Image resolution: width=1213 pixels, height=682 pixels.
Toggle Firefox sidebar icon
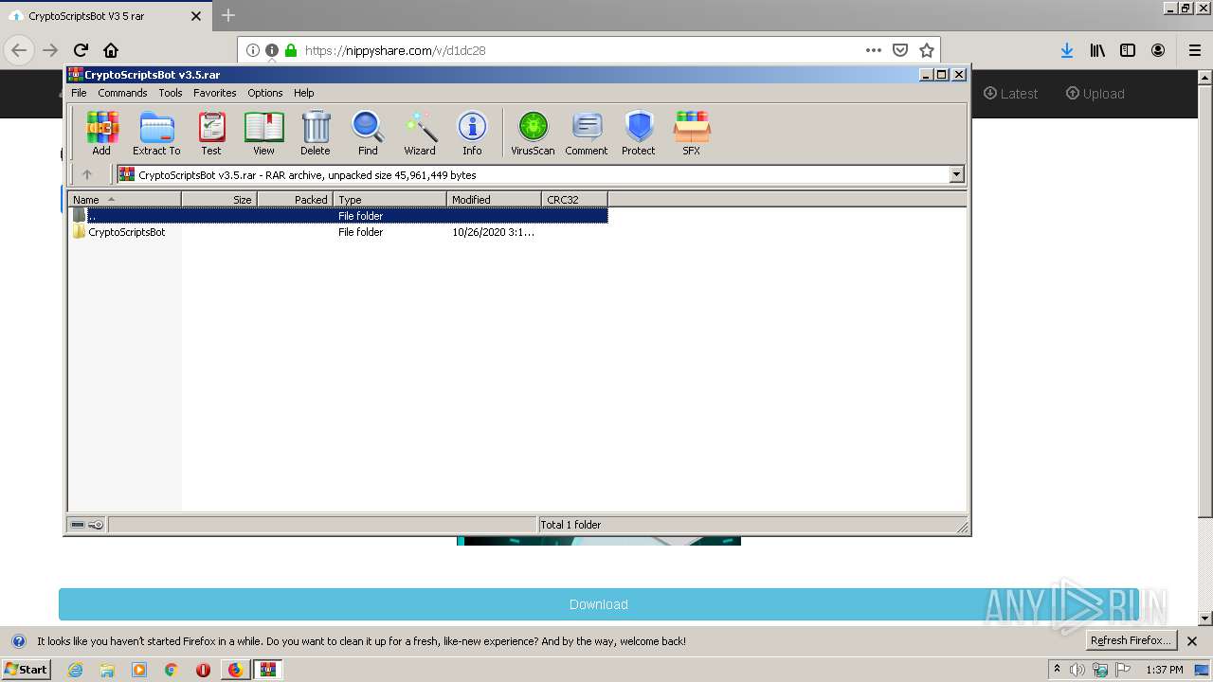tap(1128, 50)
